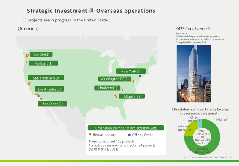239x166 pixels.
Task: Click the total investment amount center text
Action: 202,135
